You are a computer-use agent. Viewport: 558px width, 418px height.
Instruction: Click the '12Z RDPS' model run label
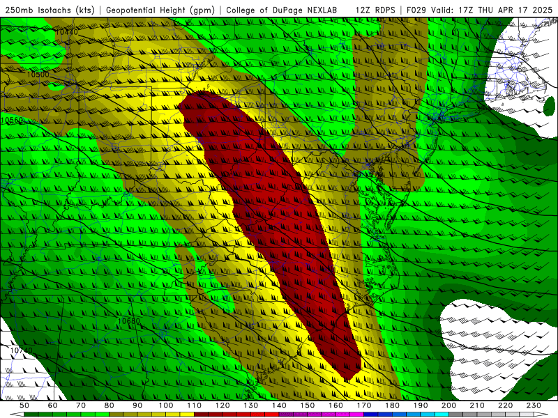(375, 10)
